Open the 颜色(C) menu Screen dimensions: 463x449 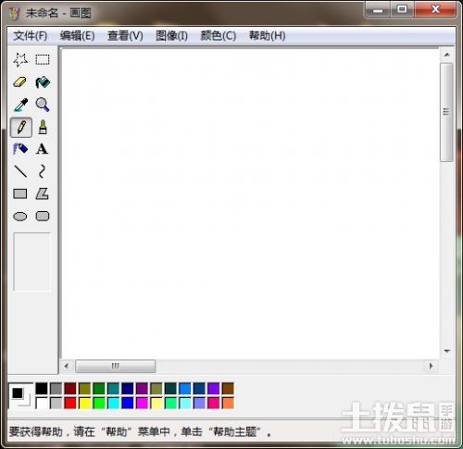[x=219, y=36]
